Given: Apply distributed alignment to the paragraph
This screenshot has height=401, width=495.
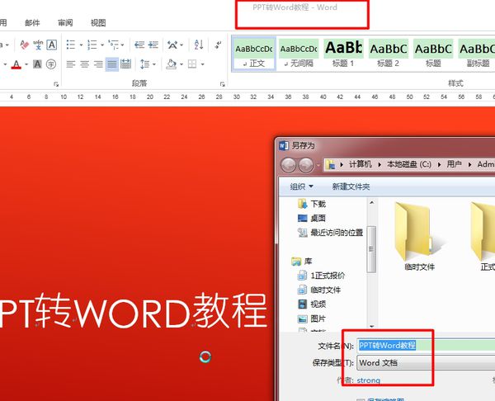Looking at the screenshot, I should point(125,64).
